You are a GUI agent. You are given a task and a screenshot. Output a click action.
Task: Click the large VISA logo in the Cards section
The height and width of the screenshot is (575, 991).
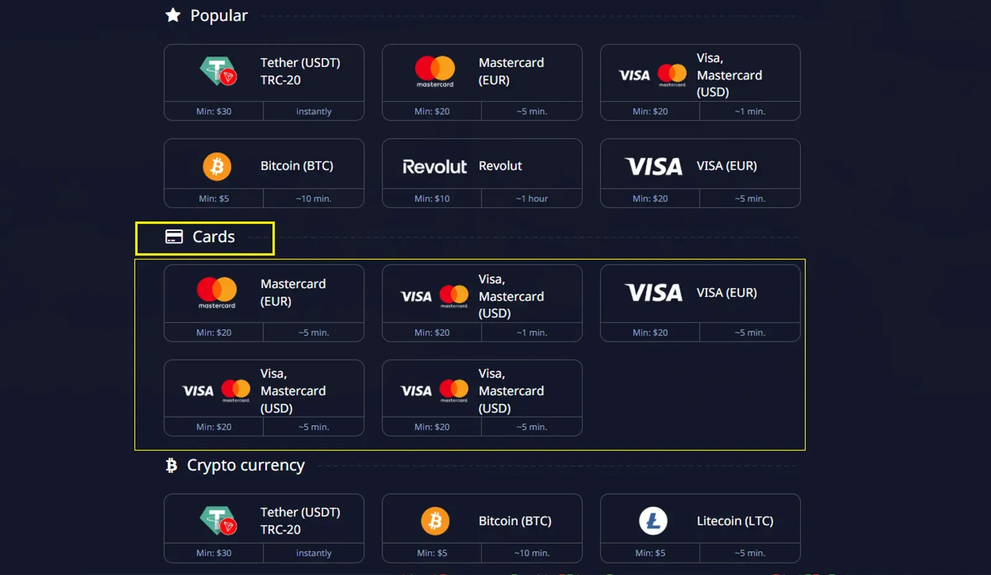coord(653,293)
